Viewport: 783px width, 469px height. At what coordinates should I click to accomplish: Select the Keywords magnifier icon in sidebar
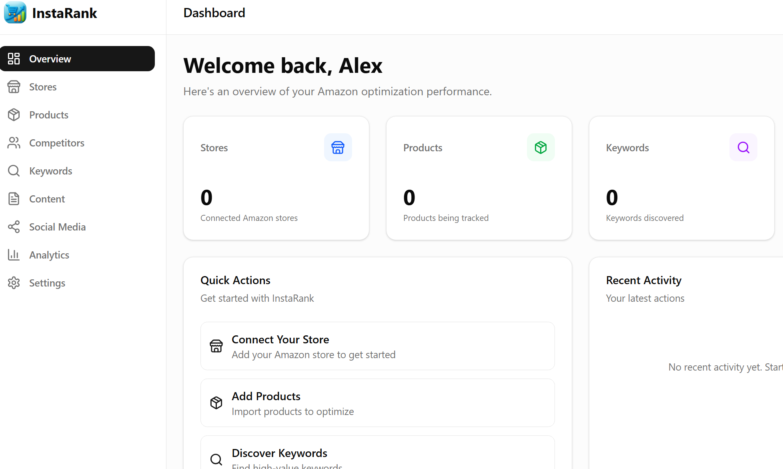(x=14, y=171)
